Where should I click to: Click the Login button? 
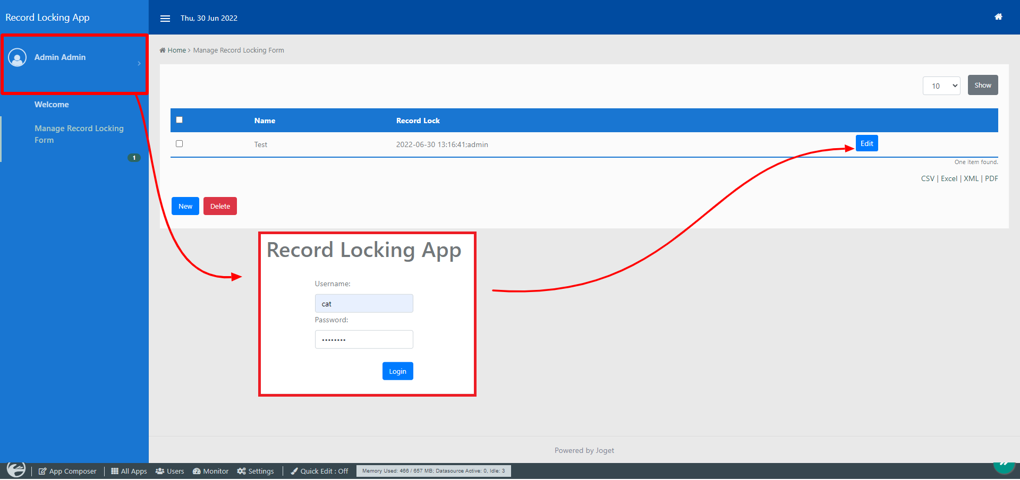pyautogui.click(x=398, y=371)
